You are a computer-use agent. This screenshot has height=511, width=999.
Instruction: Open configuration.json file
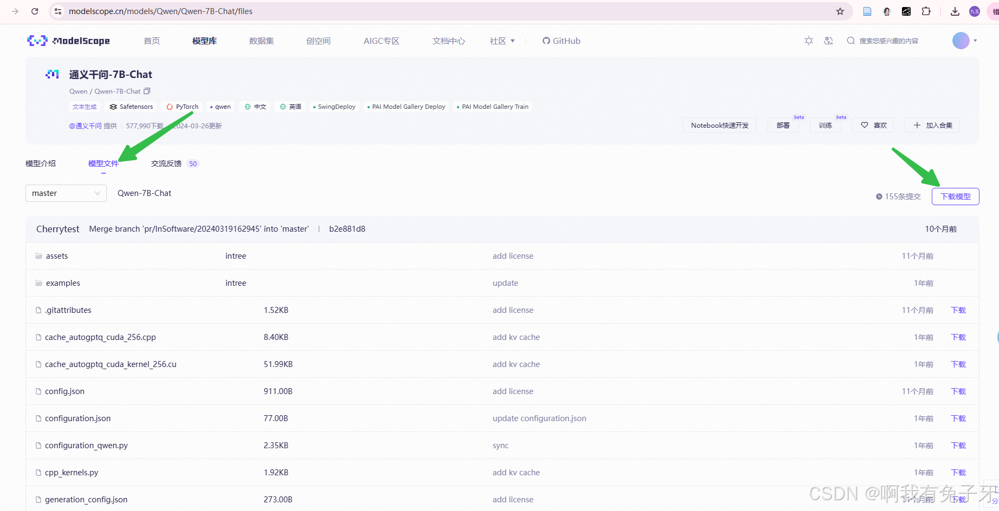[78, 418]
